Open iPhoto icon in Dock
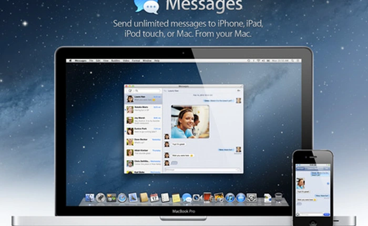 point(219,198)
